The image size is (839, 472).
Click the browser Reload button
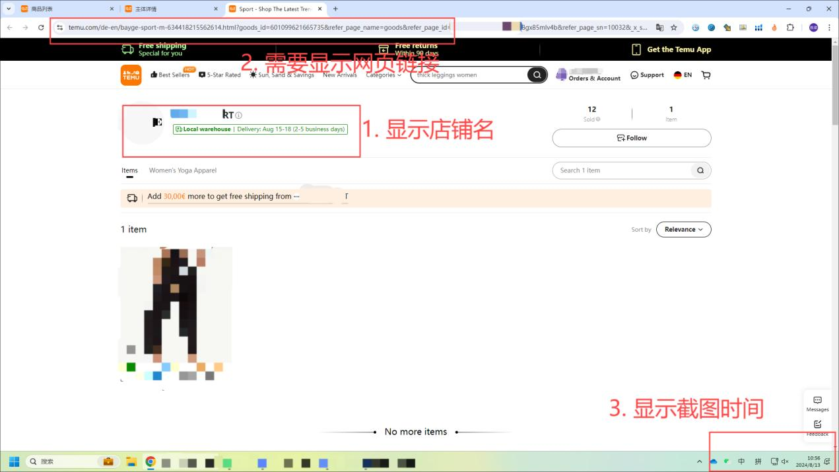click(x=41, y=28)
